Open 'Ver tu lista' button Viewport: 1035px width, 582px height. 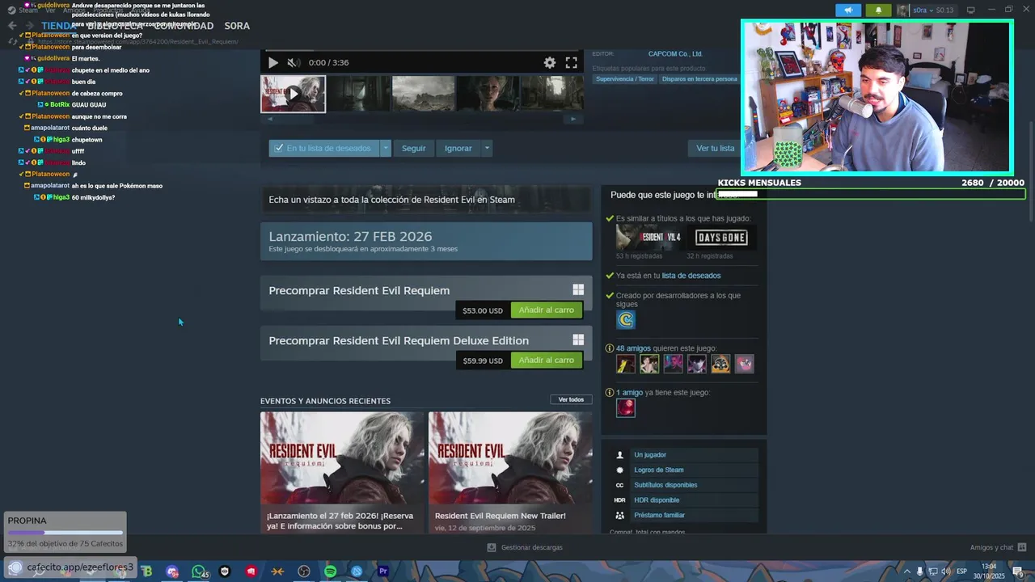716,148
